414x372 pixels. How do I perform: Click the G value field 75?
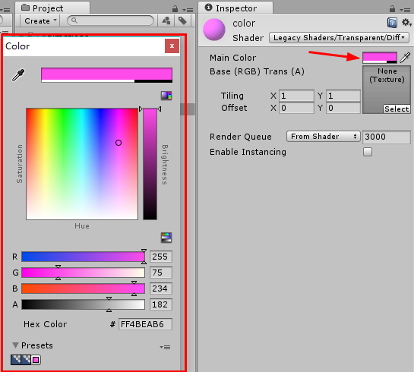(161, 273)
